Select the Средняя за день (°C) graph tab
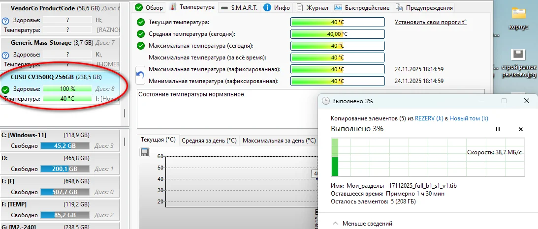538x229 pixels. coord(209,141)
